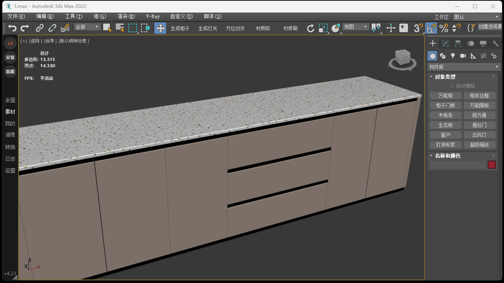Activate the Select Object tool
This screenshot has height=283, width=504.
107,28
